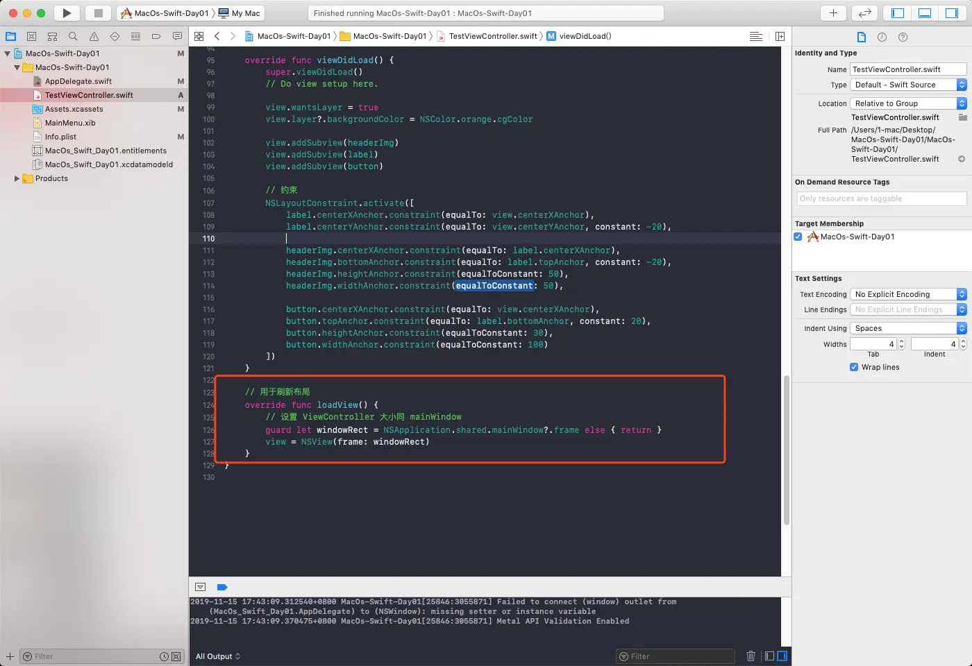Open the Issue navigator
This screenshot has width=972, height=666.
94,36
